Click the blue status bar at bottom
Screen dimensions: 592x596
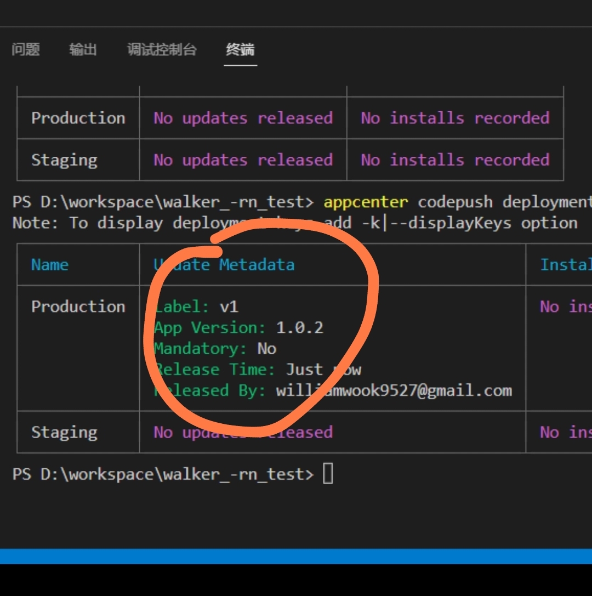point(296,556)
